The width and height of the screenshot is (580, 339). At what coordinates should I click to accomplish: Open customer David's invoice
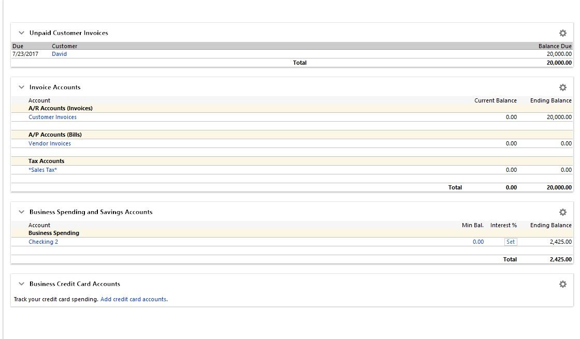point(59,54)
